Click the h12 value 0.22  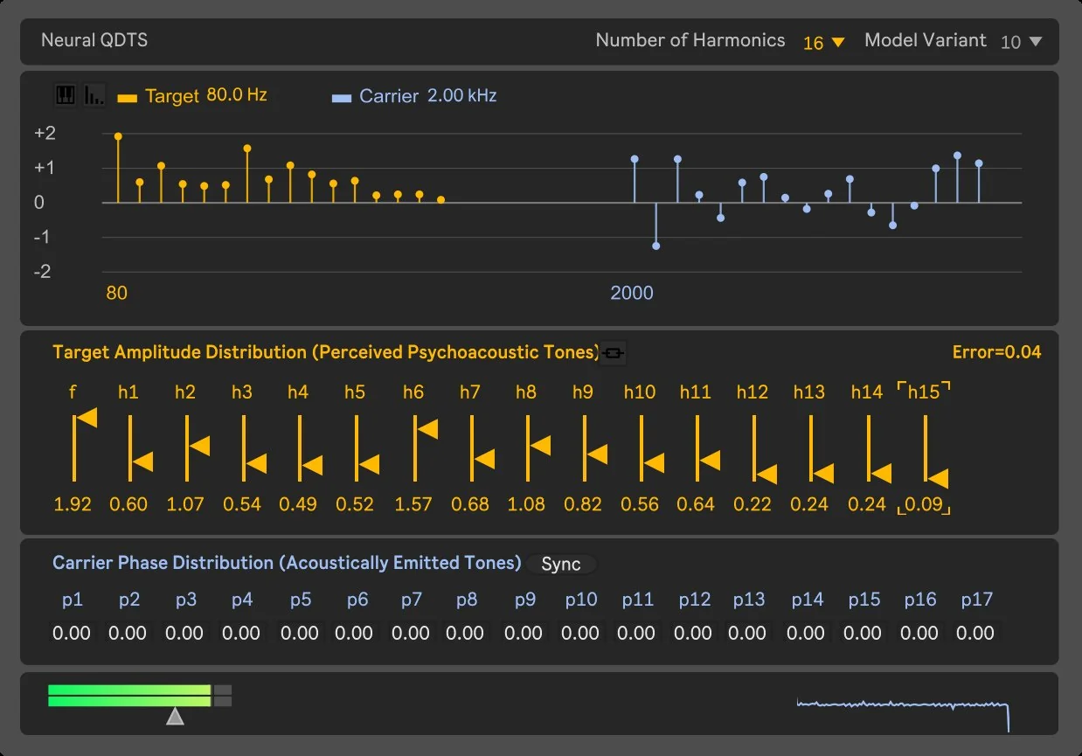click(753, 504)
